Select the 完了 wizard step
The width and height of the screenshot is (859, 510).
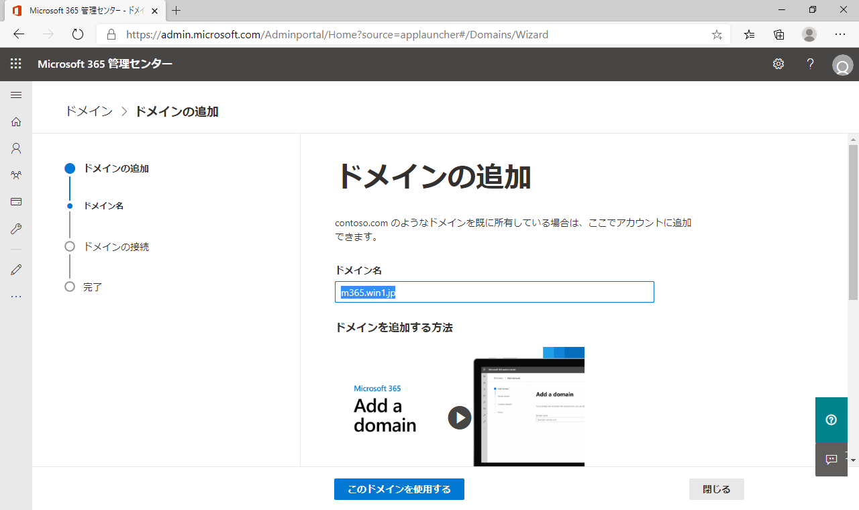click(x=93, y=287)
